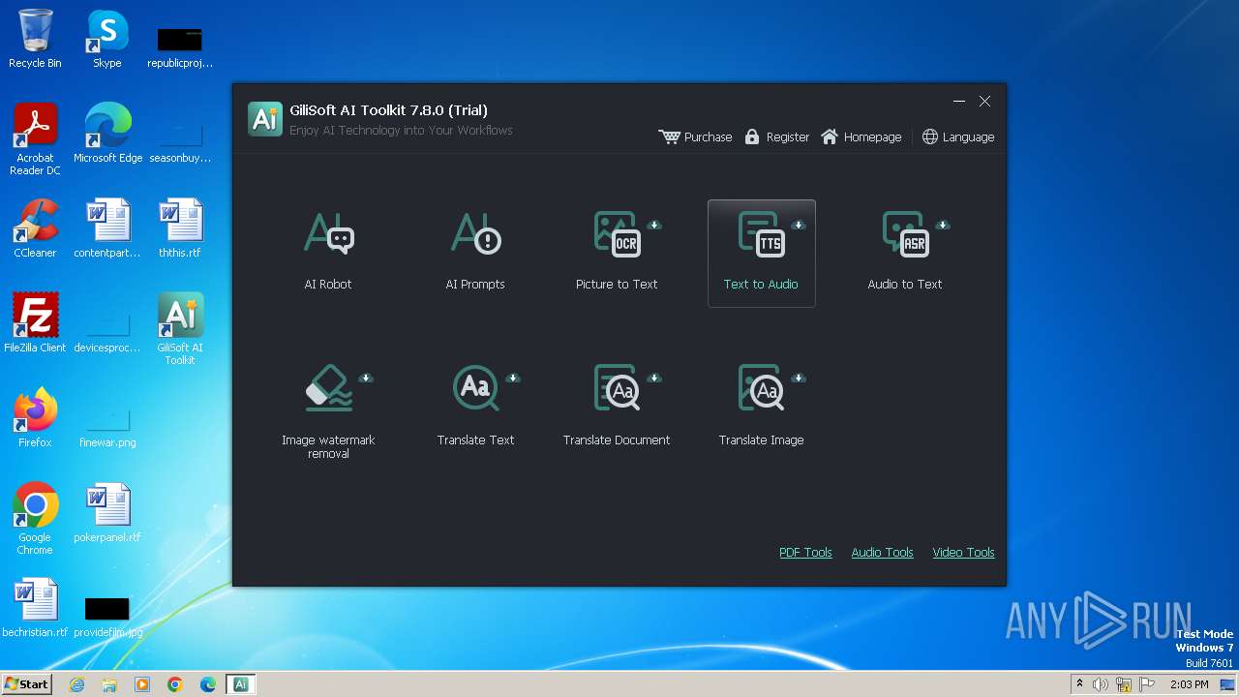Select the pokerpanel.rtf document icon
The height and width of the screenshot is (697, 1239).
click(107, 513)
